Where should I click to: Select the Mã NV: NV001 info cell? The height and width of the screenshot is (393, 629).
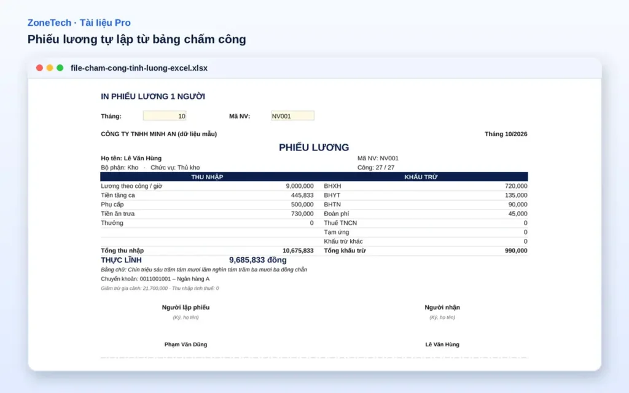coord(378,158)
